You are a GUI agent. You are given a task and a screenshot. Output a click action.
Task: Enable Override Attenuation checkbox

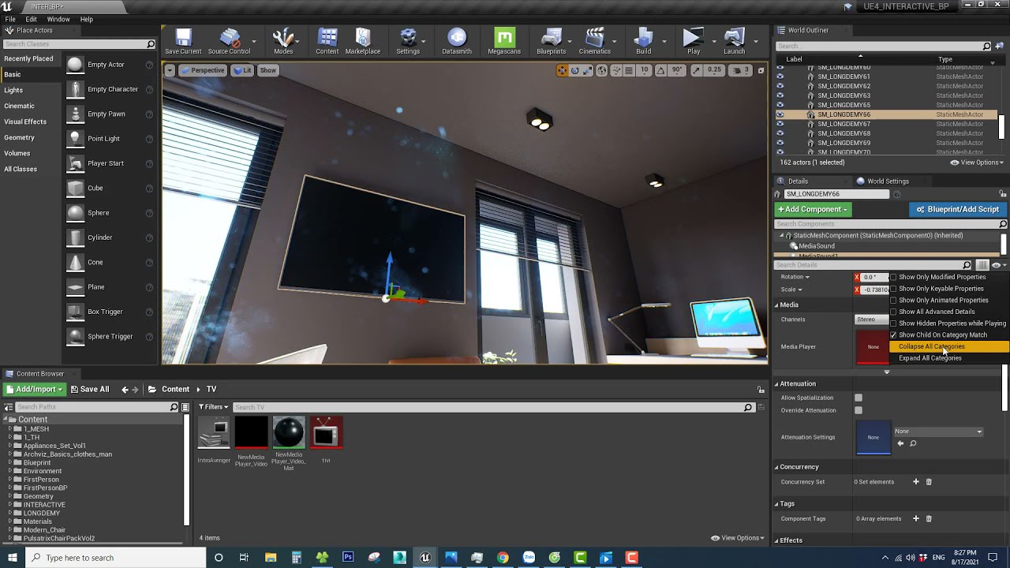coord(858,410)
